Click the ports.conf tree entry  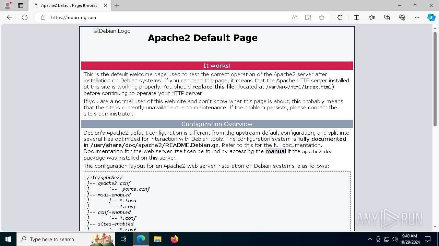click(136, 189)
